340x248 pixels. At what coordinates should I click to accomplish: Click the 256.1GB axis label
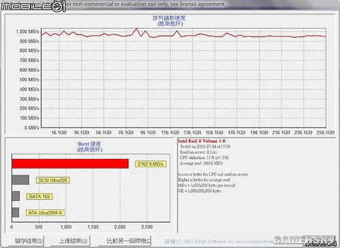coord(326,132)
